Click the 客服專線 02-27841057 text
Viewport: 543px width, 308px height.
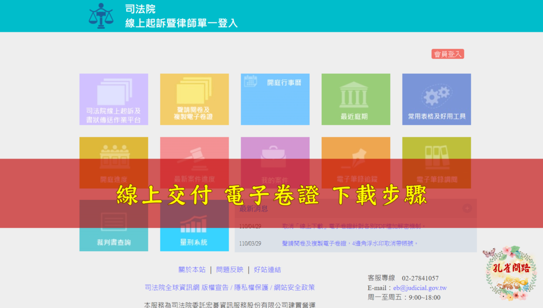tap(403, 278)
